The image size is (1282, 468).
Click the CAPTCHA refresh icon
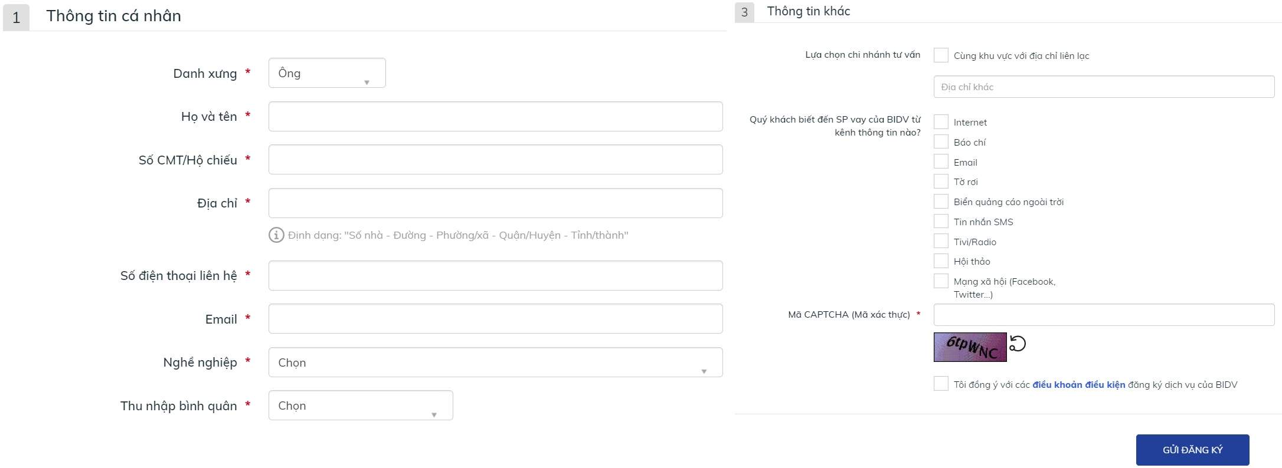1018,344
